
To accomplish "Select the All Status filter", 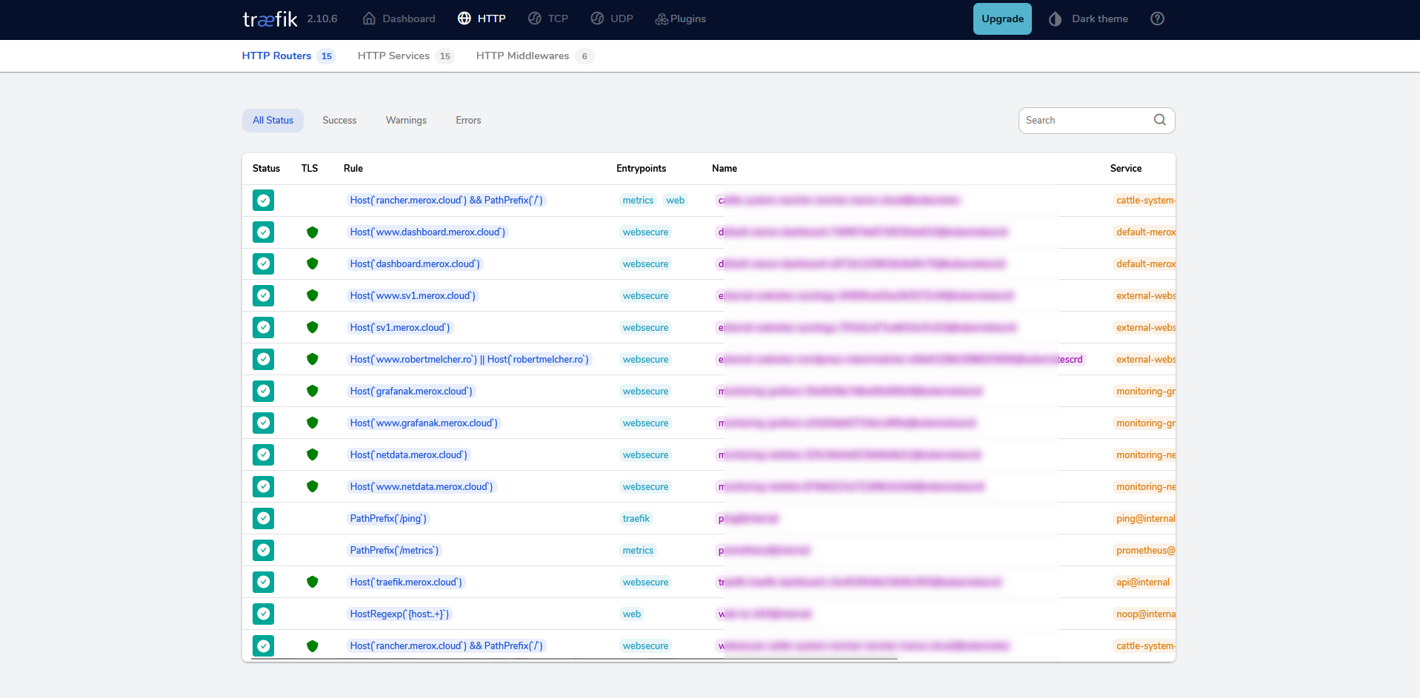I will [273, 120].
